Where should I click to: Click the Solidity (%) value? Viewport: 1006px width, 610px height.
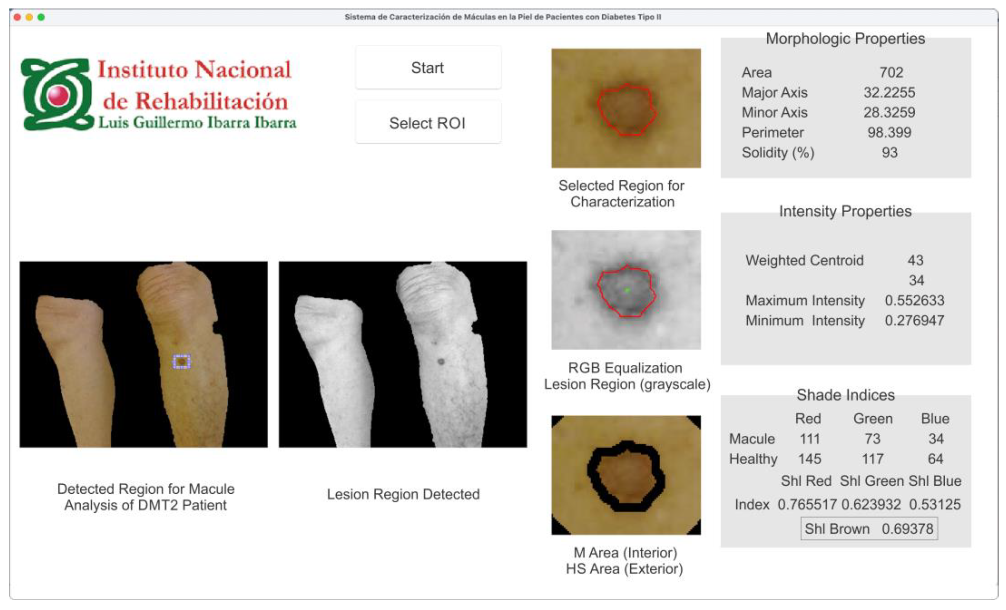pyautogui.click(x=889, y=153)
